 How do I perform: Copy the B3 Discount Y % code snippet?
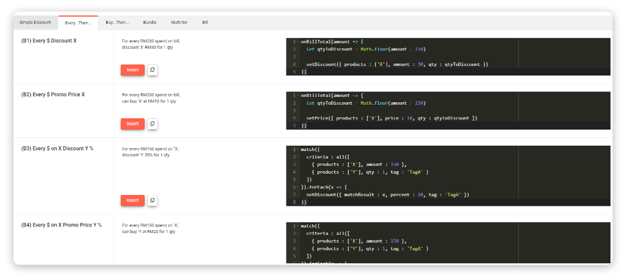(x=152, y=200)
